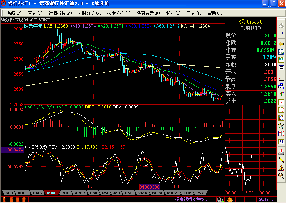Click the 最高 value 1.2656

(x=268, y=79)
